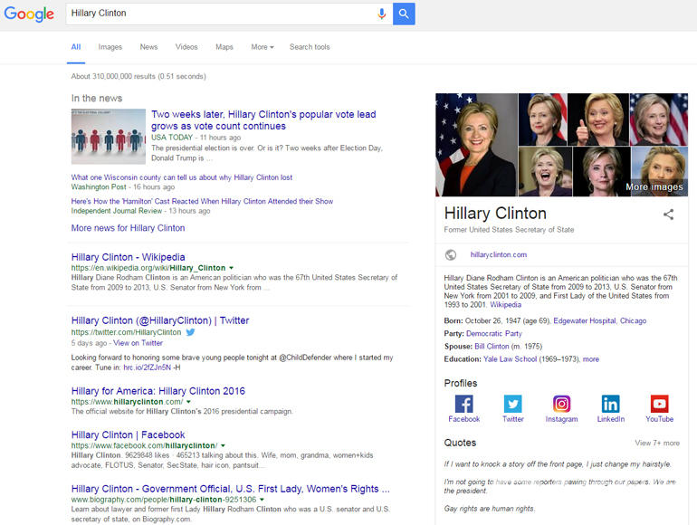Open the Facebook profile icon
This screenshot has width=697, height=525.
[463, 404]
